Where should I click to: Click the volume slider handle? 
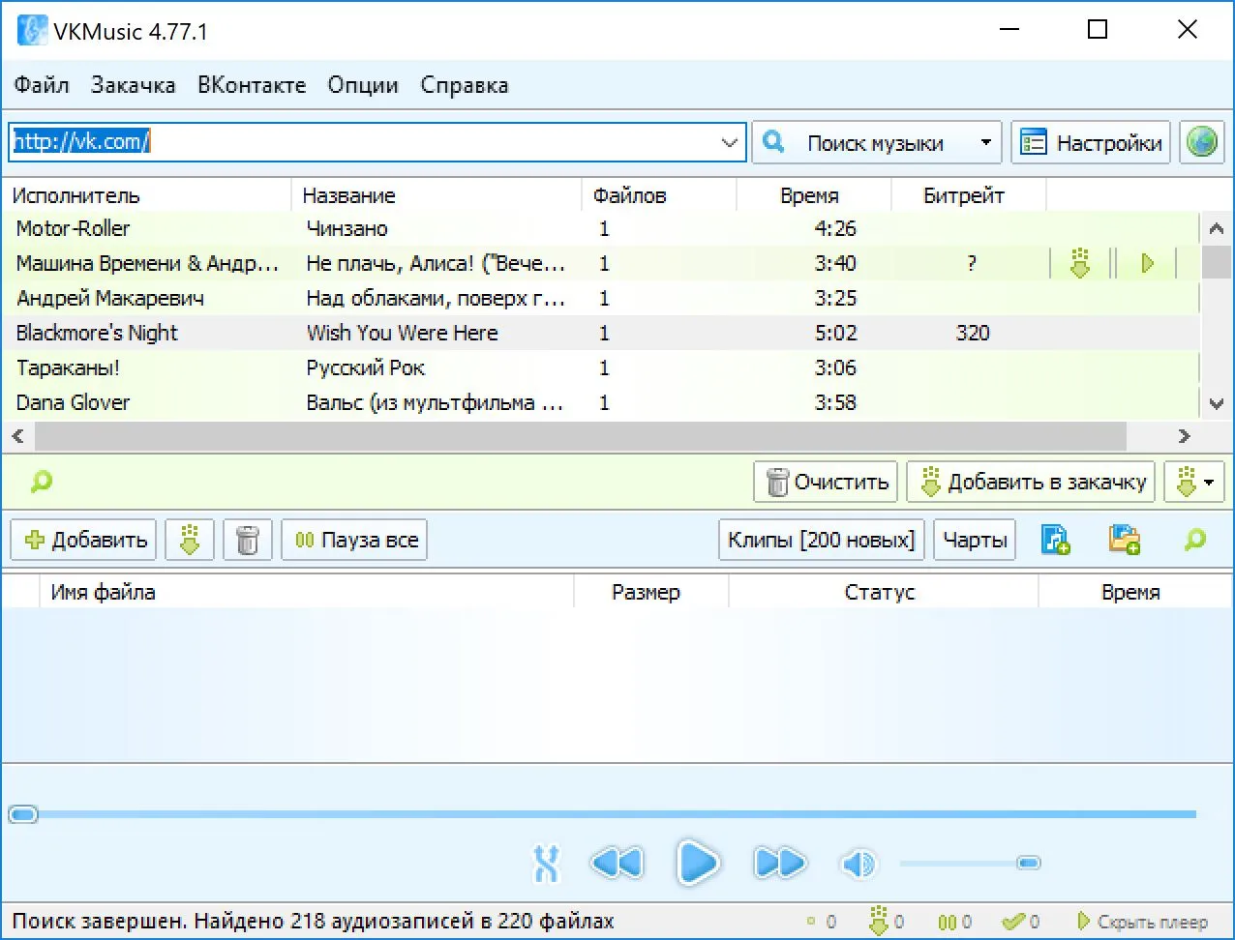click(1029, 863)
